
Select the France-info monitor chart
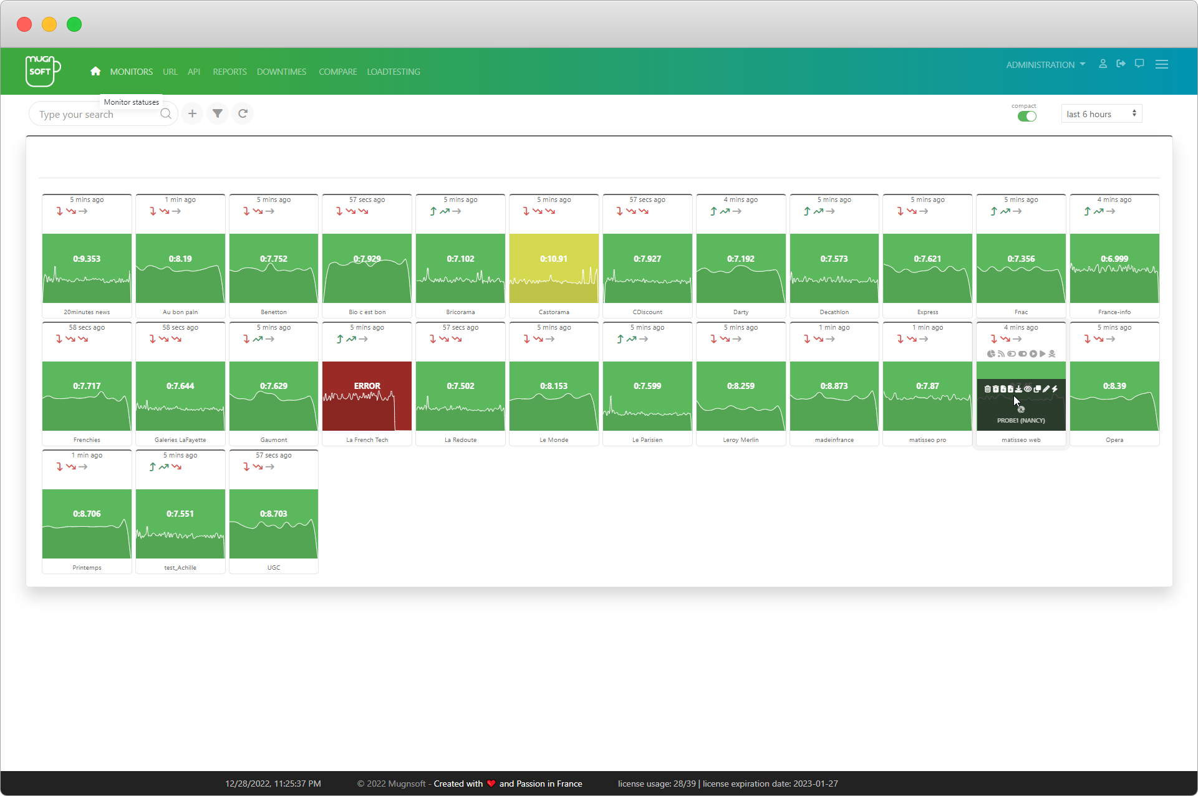point(1114,268)
